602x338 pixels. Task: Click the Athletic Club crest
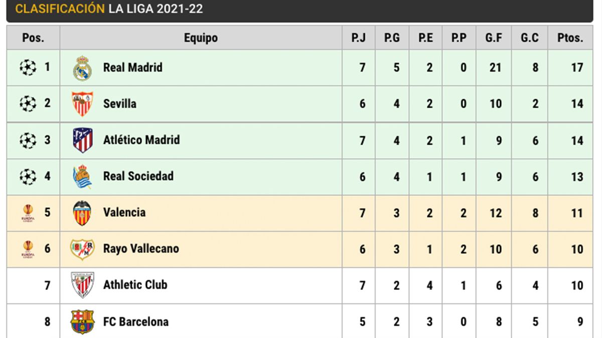coord(82,285)
